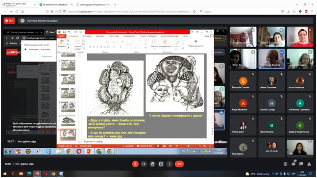Collapse the PowerPoint ribbon chevron
Image resolution: width=317 pixels, height=178 pixels.
(212, 52)
